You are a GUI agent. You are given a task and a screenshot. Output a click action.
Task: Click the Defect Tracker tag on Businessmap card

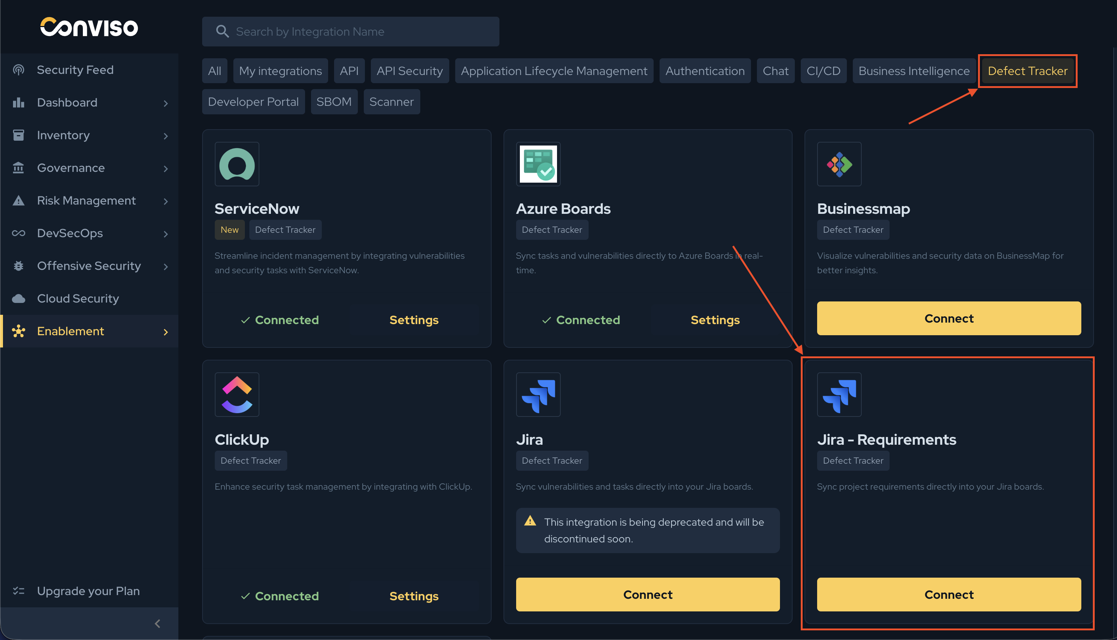[x=853, y=230]
